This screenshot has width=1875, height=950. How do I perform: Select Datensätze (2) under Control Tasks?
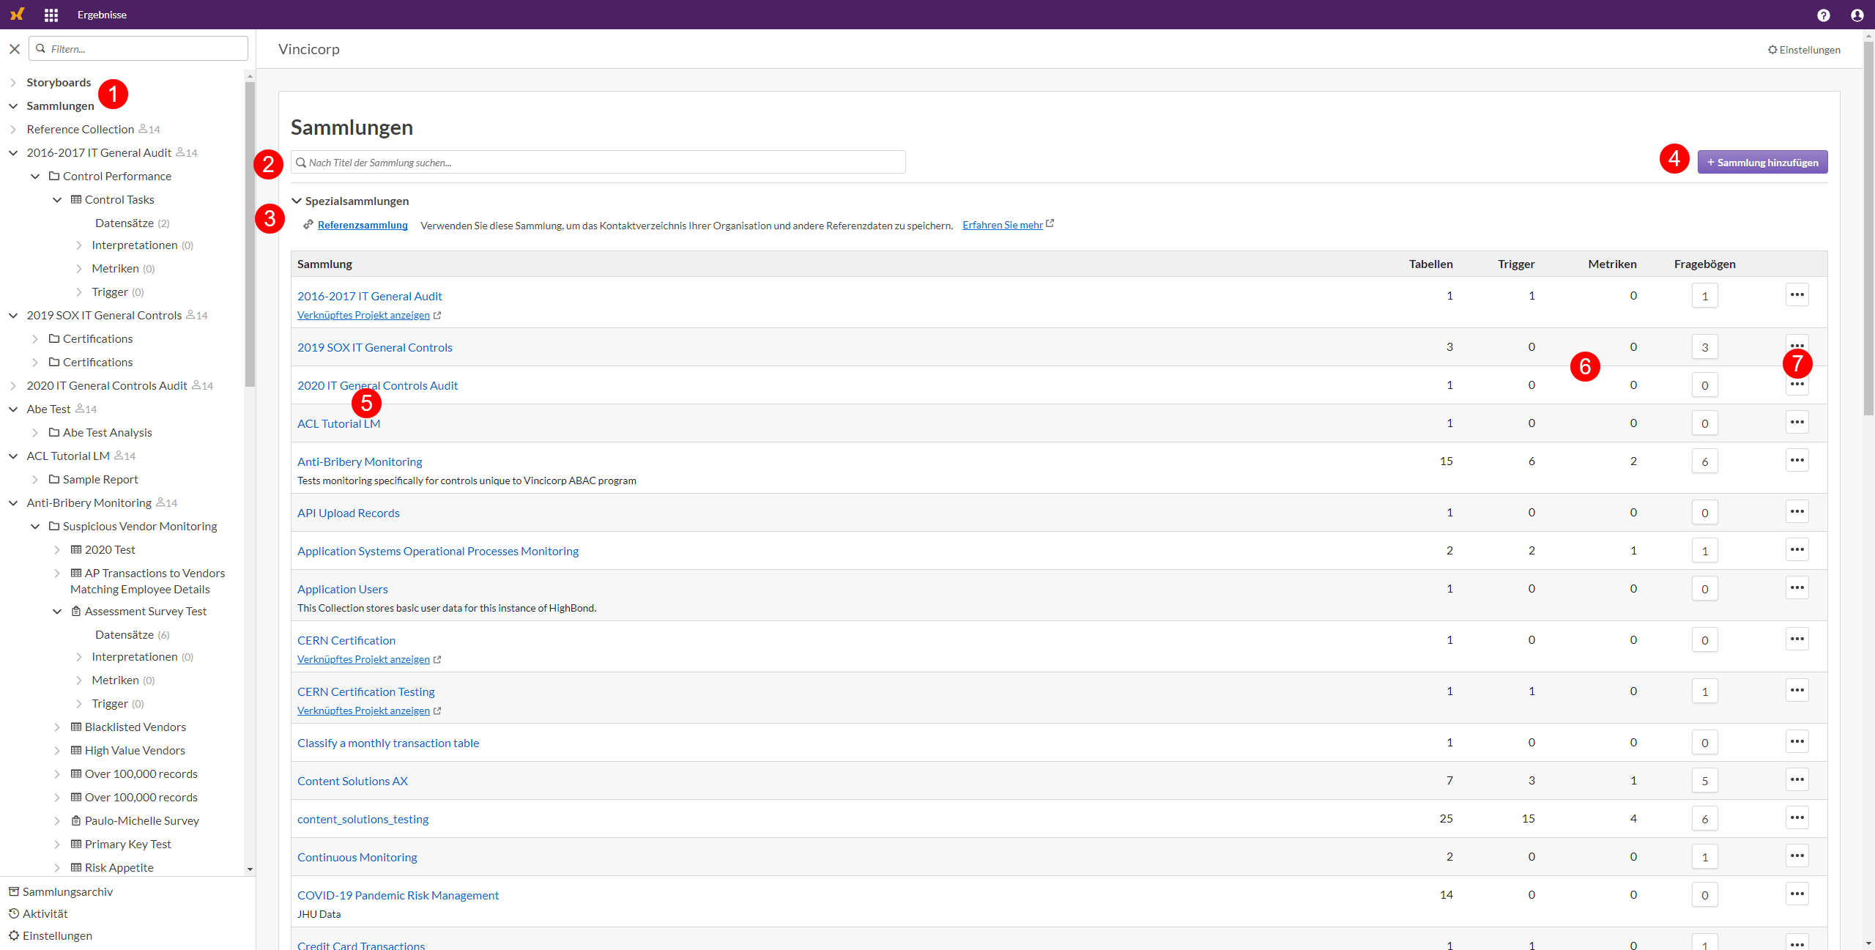[132, 223]
